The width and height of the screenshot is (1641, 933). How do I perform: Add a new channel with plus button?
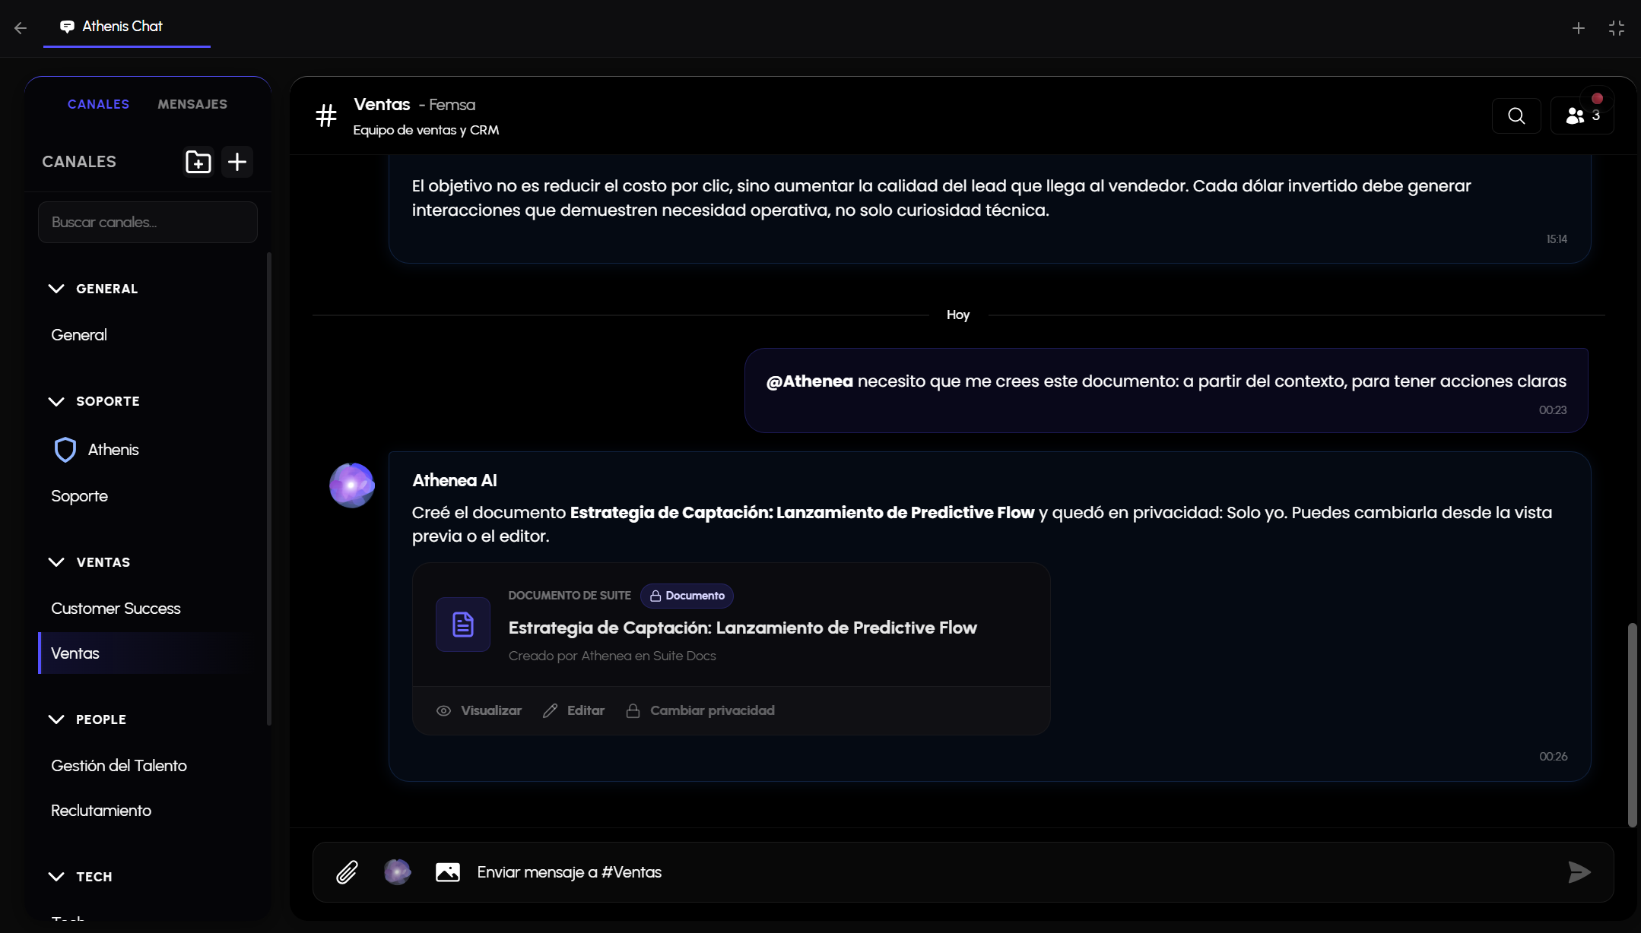237,162
